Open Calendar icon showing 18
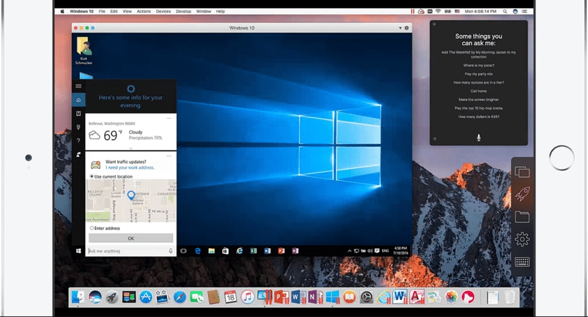 (x=230, y=297)
